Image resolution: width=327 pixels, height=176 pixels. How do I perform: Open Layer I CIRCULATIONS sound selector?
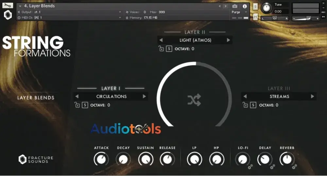coord(112,96)
